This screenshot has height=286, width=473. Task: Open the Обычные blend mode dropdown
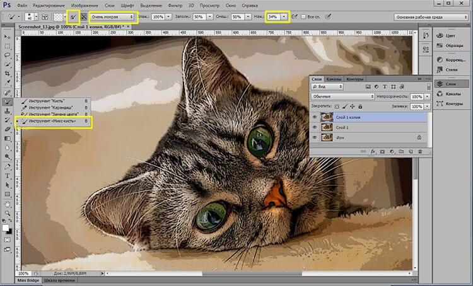coord(343,97)
